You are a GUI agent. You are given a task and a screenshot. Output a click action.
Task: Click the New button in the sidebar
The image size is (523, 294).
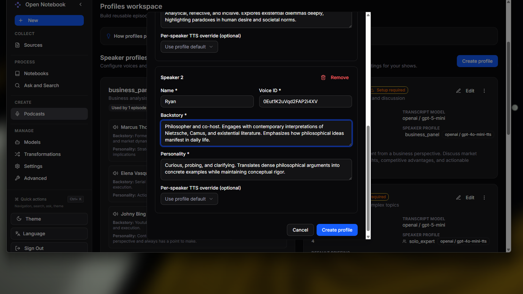pyautogui.click(x=49, y=20)
